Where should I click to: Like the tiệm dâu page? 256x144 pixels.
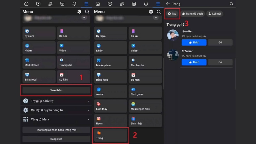[194, 43]
